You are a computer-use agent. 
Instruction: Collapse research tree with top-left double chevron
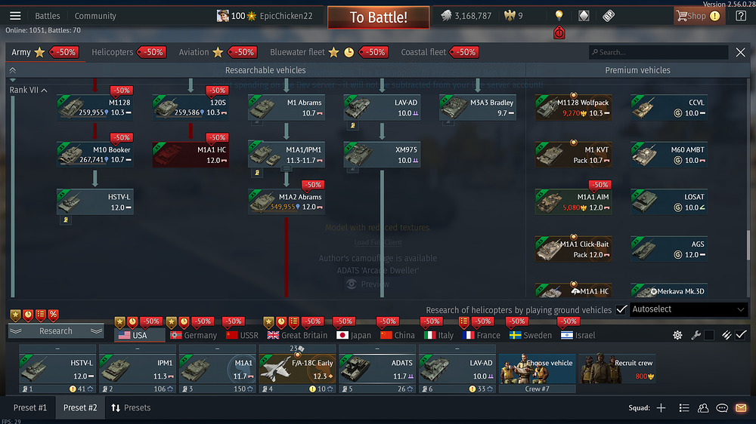point(13,70)
